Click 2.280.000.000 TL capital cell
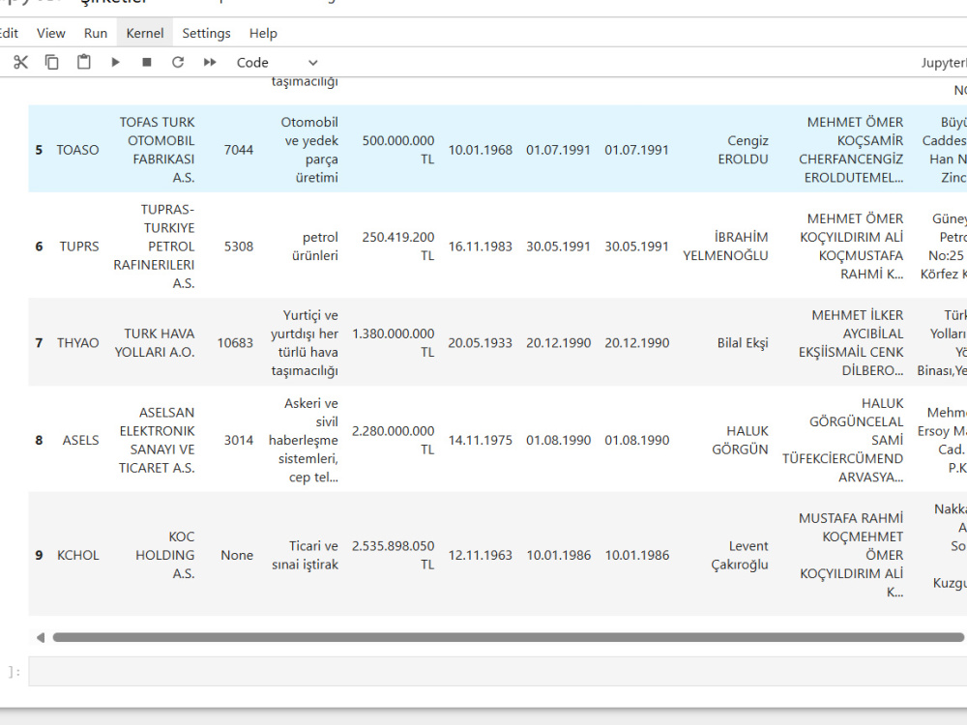967x725 pixels. pyautogui.click(x=394, y=440)
